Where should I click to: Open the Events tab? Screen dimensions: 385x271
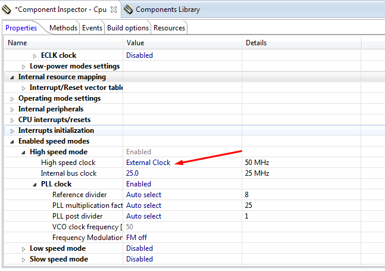pyautogui.click(x=92, y=28)
